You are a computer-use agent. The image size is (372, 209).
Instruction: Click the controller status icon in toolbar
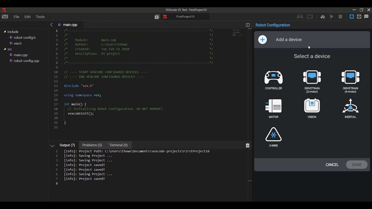click(x=300, y=17)
